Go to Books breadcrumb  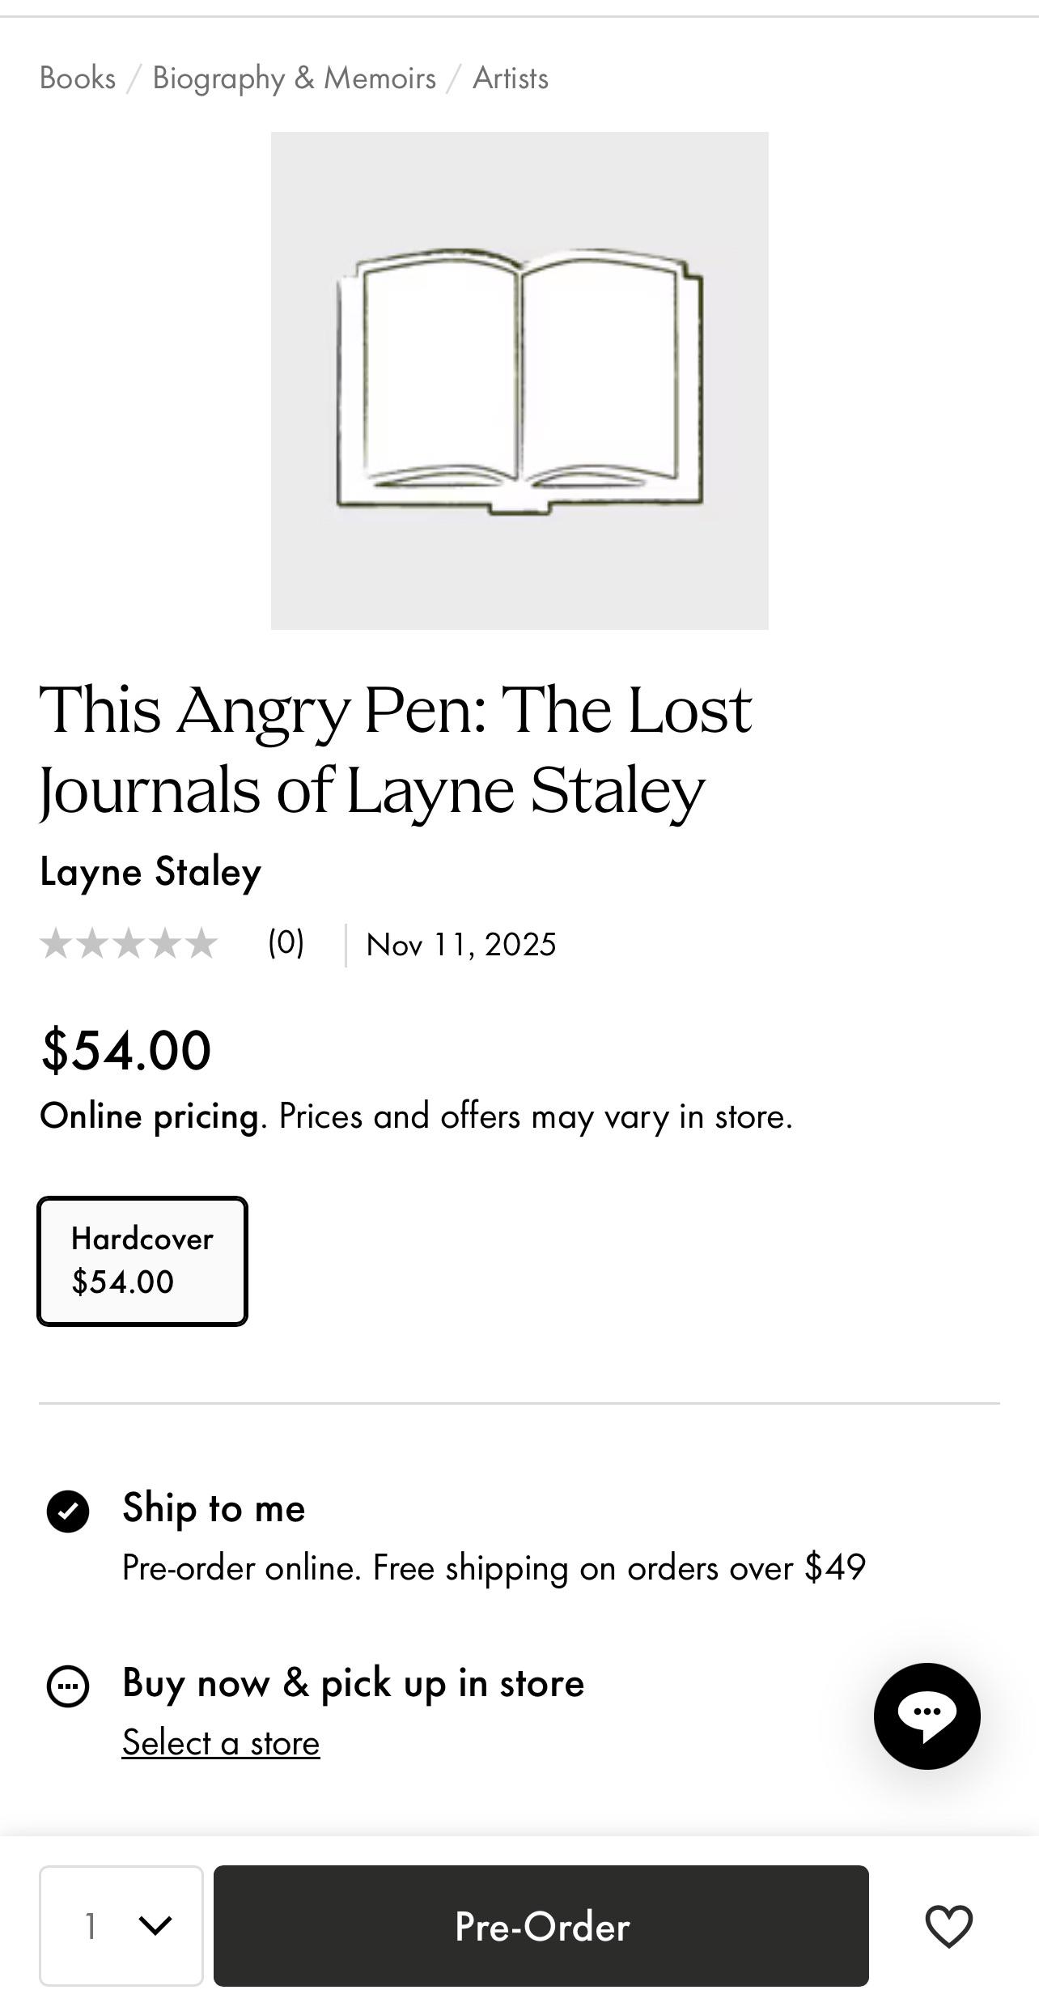click(78, 79)
